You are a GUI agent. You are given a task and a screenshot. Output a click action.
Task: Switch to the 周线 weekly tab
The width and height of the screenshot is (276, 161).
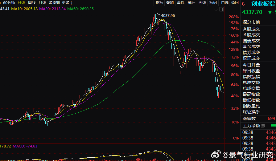32,3
